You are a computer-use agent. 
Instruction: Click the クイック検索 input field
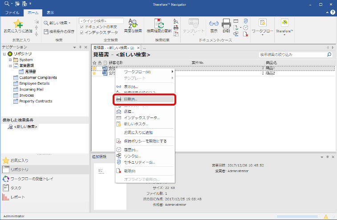pyautogui.click(x=101, y=21)
